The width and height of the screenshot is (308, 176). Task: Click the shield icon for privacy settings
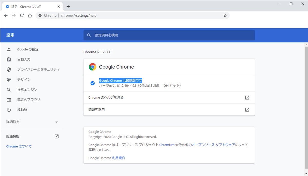click(x=9, y=69)
